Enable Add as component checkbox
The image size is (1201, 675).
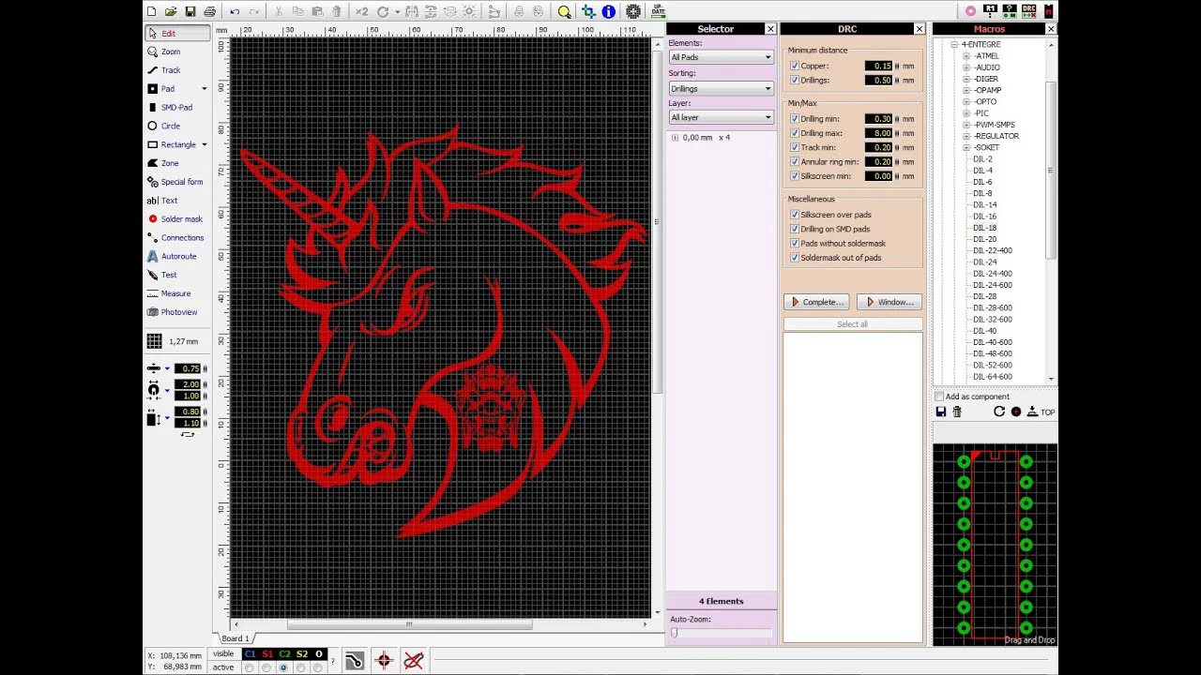[x=939, y=397]
